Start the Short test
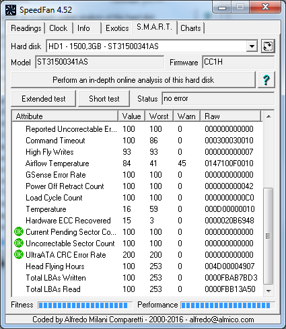286x329 pixels. click(104, 99)
